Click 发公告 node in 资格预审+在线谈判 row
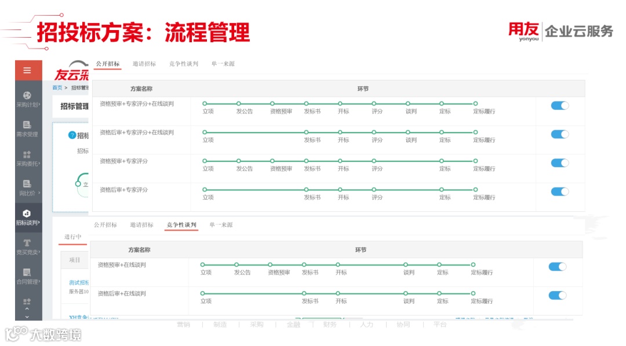Image resolution: width=626 pixels, height=346 pixels. coord(236,264)
